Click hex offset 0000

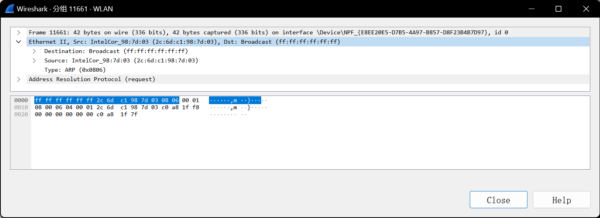pos(21,100)
